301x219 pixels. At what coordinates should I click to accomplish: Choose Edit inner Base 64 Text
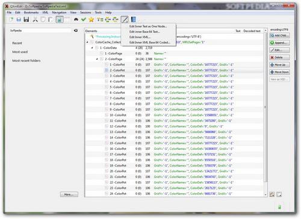point(148,32)
